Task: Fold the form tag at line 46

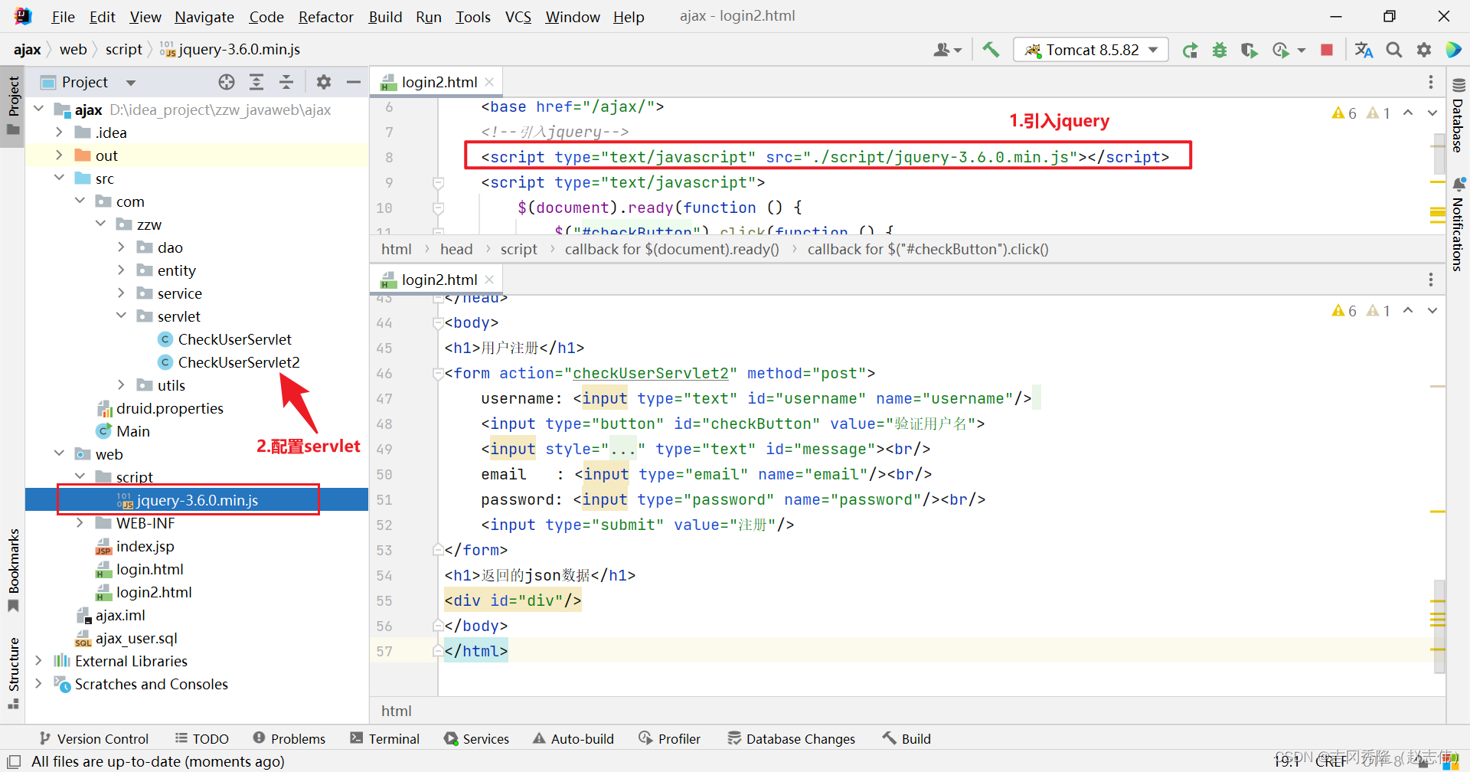Action: tap(438, 373)
